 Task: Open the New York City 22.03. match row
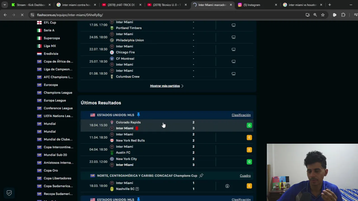(167, 162)
